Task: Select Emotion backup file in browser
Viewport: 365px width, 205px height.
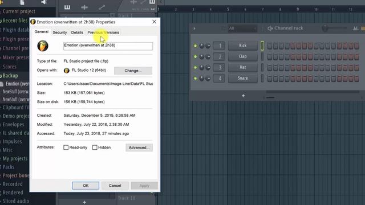Action: (17, 84)
